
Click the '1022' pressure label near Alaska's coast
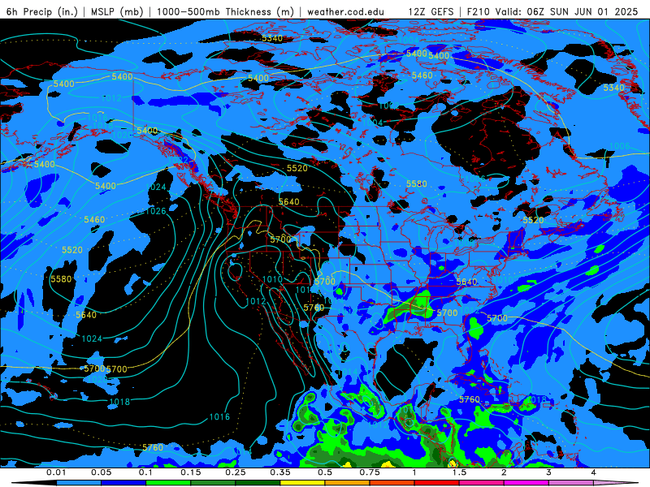point(178,160)
